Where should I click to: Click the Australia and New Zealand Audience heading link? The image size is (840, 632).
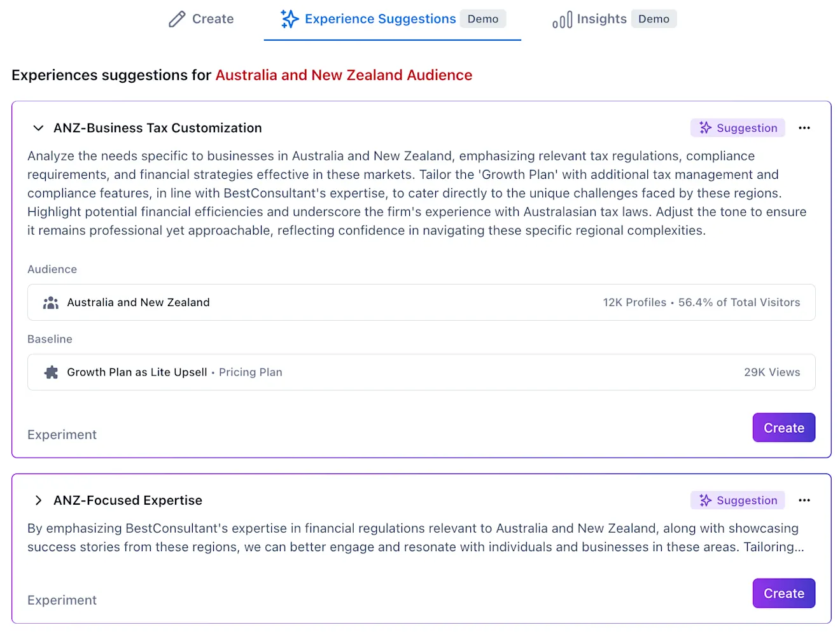344,75
